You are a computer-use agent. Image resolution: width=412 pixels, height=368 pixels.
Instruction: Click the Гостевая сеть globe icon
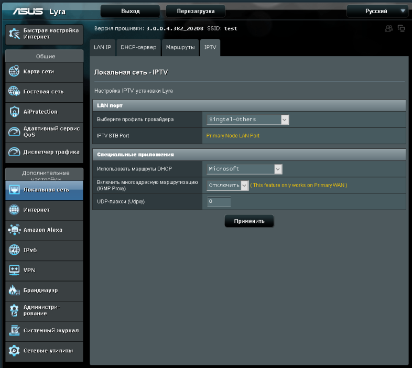[14, 91]
